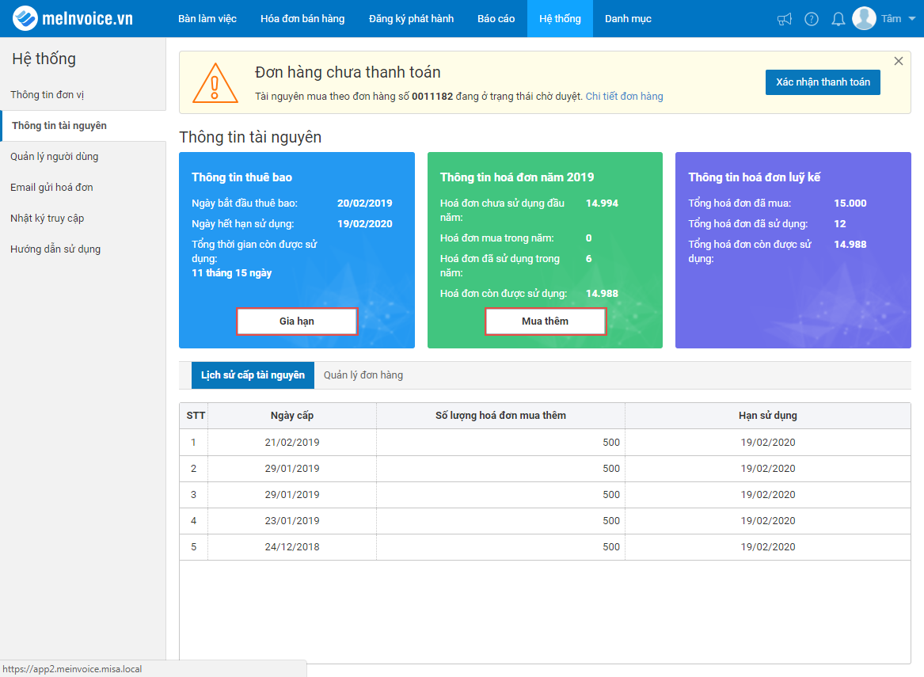Select the Lịch sử cấp tài nguyên tab
Screen dimensions: 924x677
point(253,375)
